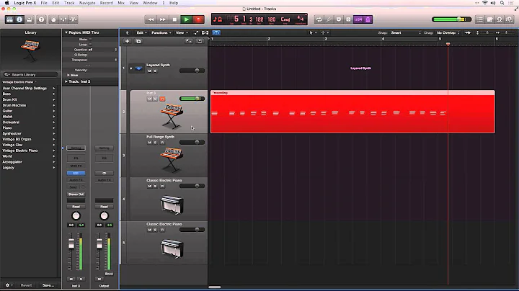519x291 pixels.
Task: Click the waveform zoom button
Action: 468,32
